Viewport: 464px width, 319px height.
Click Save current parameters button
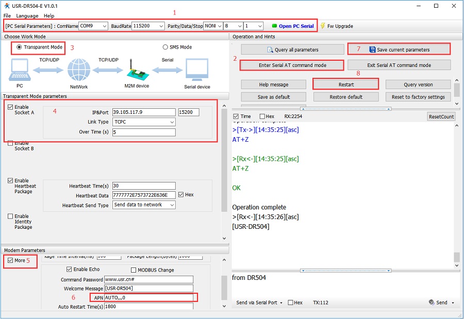[x=399, y=49]
